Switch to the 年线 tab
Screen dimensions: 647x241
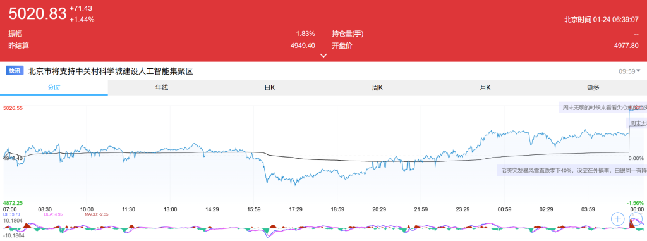click(162, 88)
